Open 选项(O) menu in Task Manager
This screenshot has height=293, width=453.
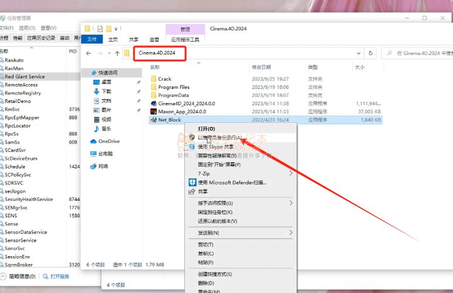point(27,28)
